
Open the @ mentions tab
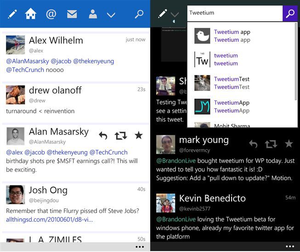51,14
